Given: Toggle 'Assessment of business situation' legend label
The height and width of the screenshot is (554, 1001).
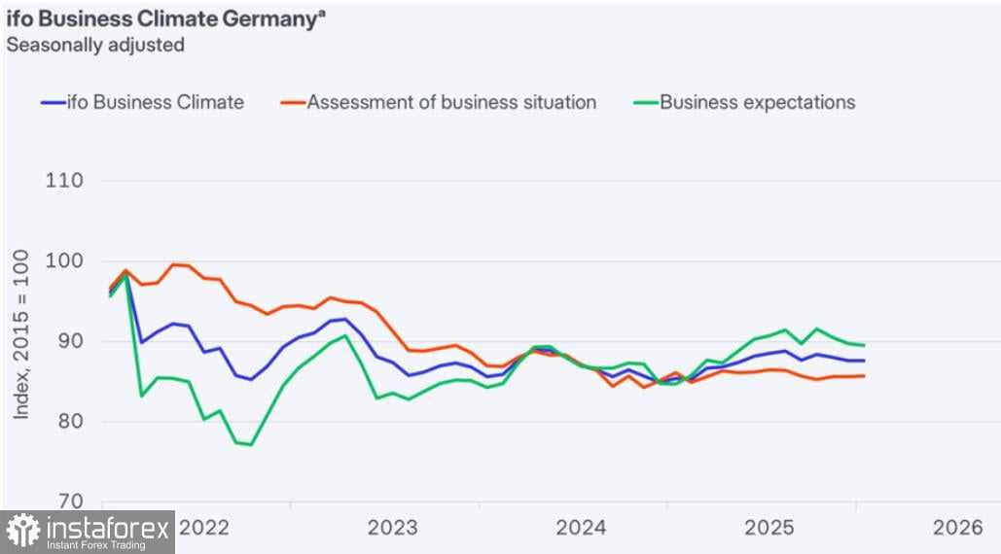Looking at the screenshot, I should 451,102.
